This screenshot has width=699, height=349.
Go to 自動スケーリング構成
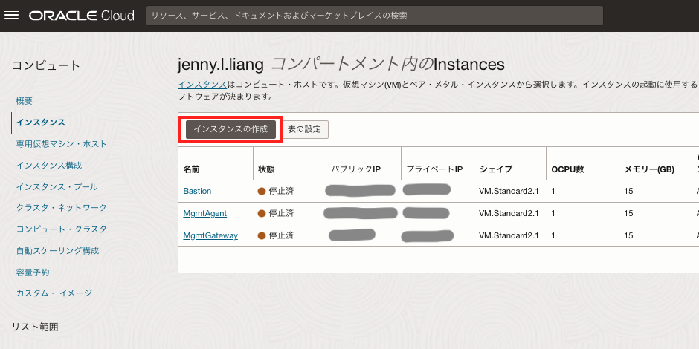[57, 251]
